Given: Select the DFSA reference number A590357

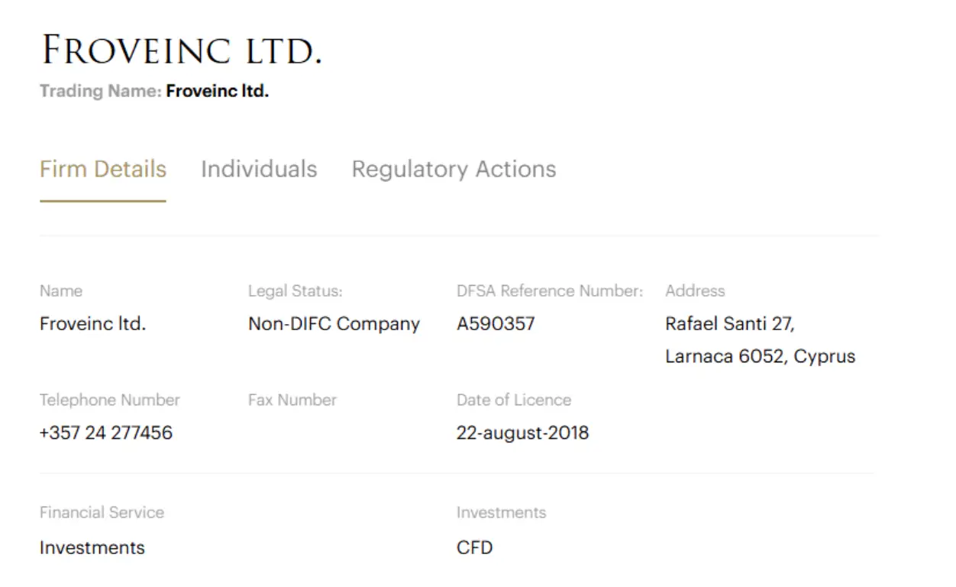Looking at the screenshot, I should click(x=496, y=323).
